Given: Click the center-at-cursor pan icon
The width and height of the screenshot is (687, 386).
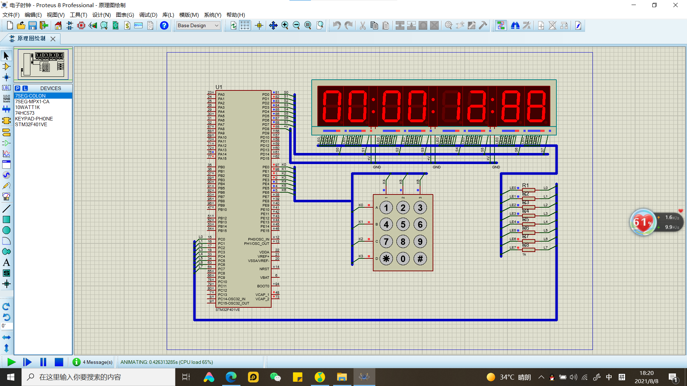Looking at the screenshot, I should pos(273,25).
